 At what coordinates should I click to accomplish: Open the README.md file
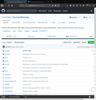point(8,88)
